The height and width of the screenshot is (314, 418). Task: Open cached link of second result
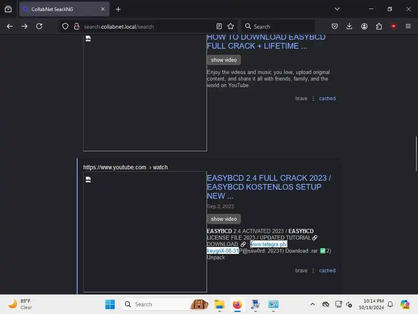point(327,271)
